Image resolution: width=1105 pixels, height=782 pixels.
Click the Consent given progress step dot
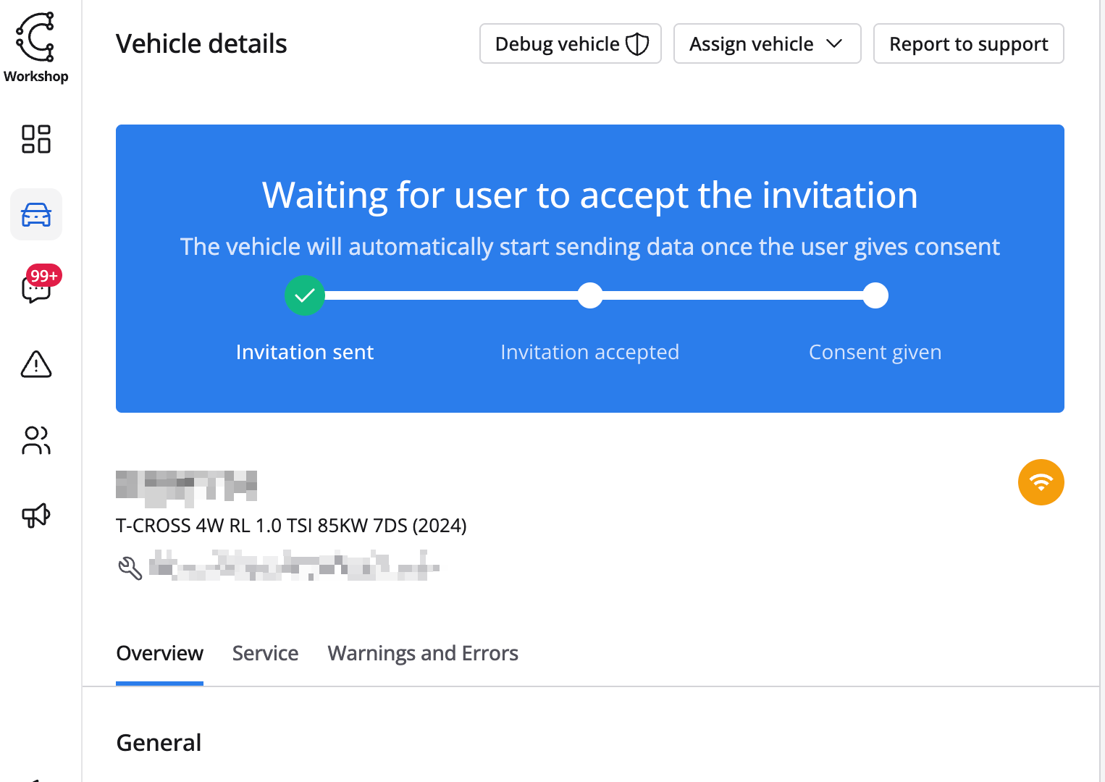pos(875,295)
